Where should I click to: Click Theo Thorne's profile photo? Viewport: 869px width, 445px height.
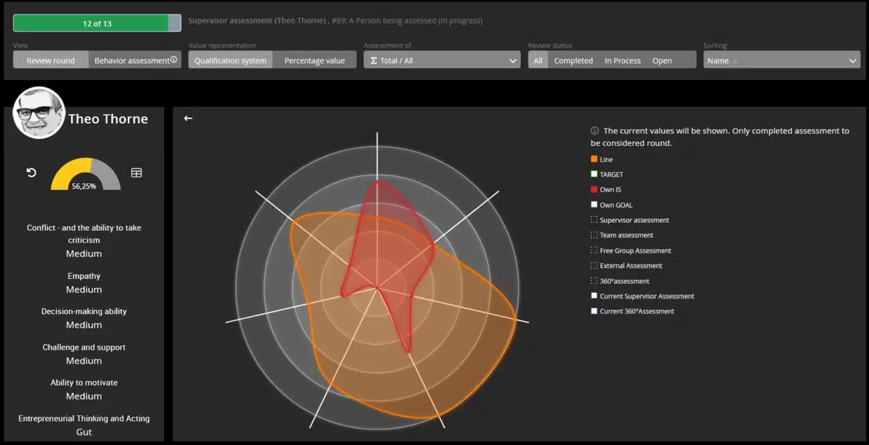(38, 113)
